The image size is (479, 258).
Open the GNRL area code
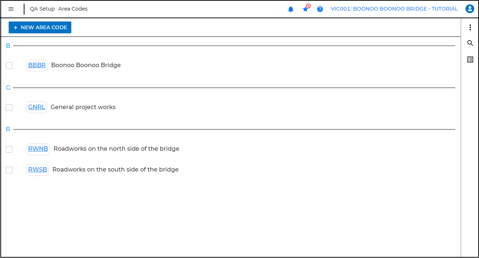(36, 107)
